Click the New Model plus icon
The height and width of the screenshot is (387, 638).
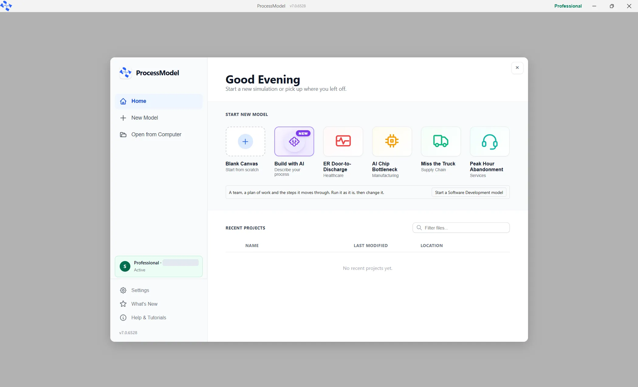[123, 118]
